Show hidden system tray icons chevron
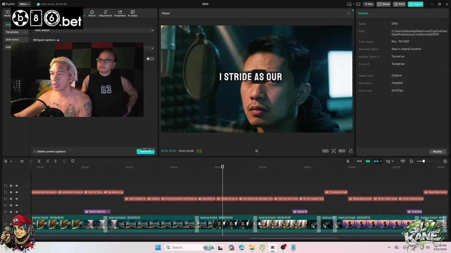451x253 pixels. 389,247
